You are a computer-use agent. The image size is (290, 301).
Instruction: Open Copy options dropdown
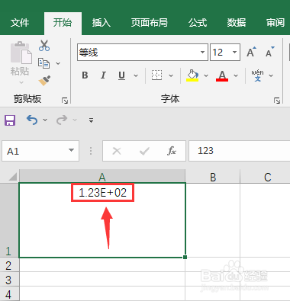pyautogui.click(x=58, y=63)
